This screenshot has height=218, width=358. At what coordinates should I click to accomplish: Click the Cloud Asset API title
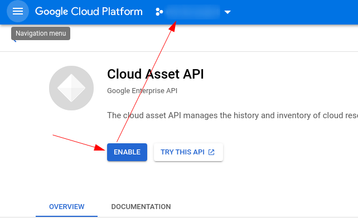[x=155, y=74]
